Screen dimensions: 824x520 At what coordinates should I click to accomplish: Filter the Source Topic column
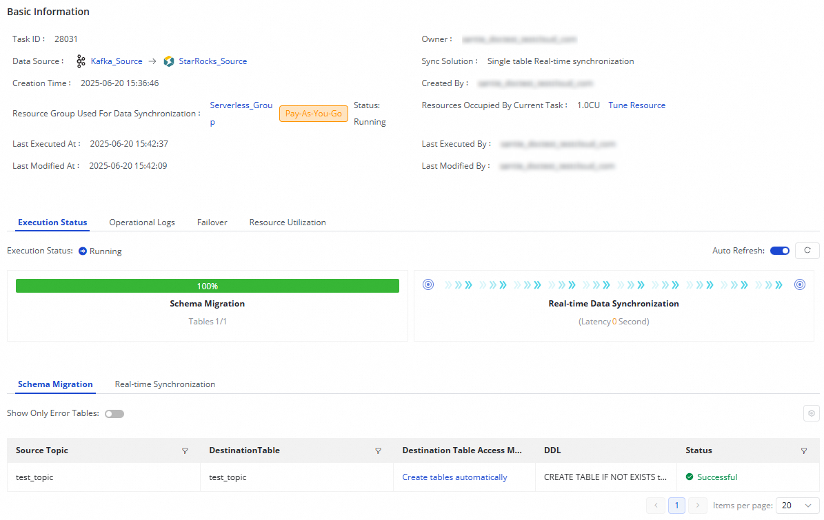[x=185, y=450]
